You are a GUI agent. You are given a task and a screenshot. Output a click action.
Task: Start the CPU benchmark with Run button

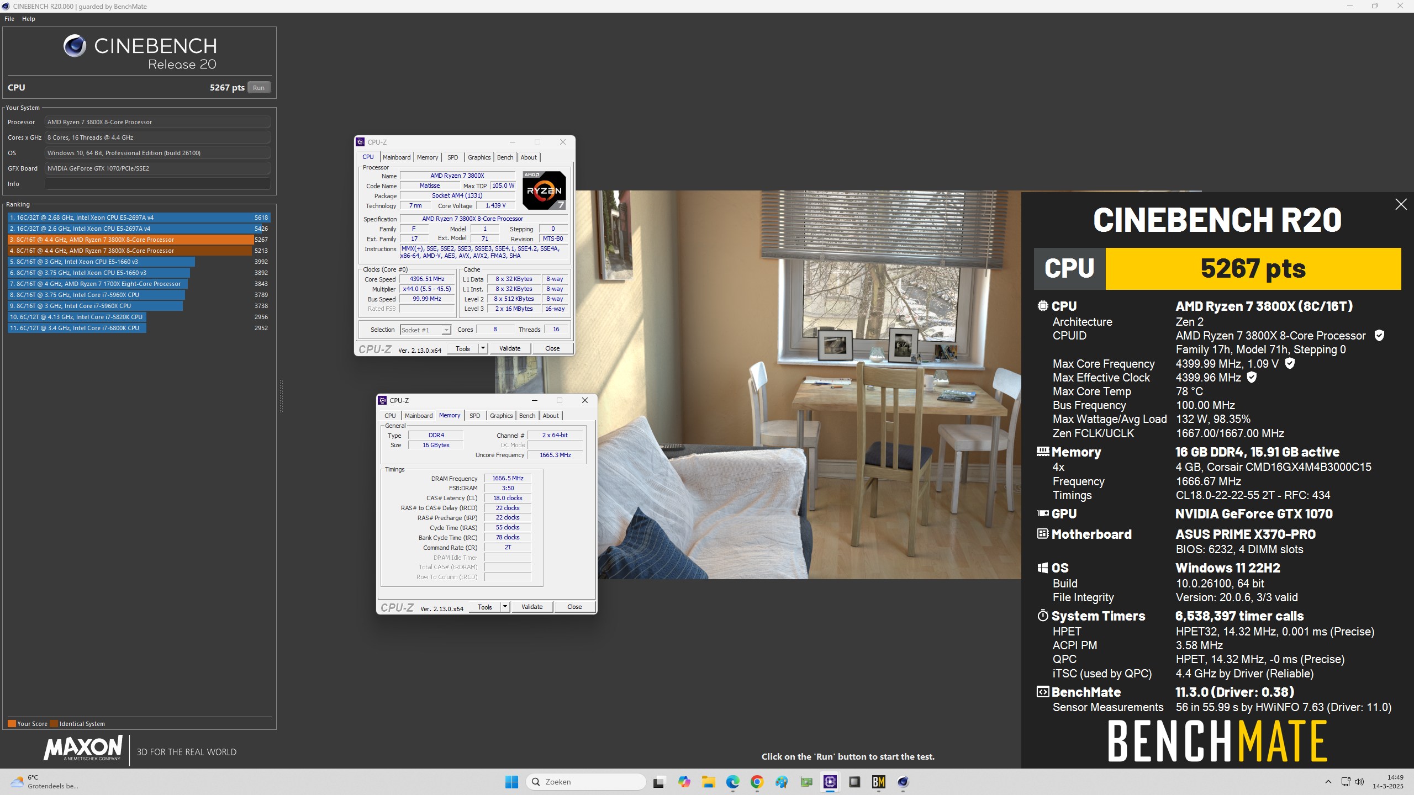click(x=258, y=87)
